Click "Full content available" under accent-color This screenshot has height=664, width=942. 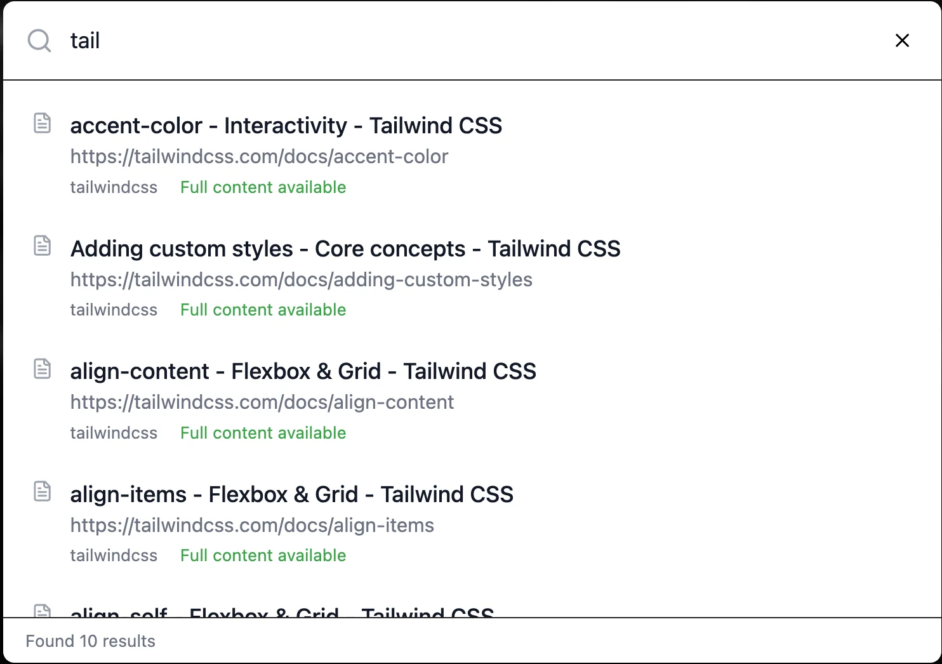pyautogui.click(x=263, y=187)
